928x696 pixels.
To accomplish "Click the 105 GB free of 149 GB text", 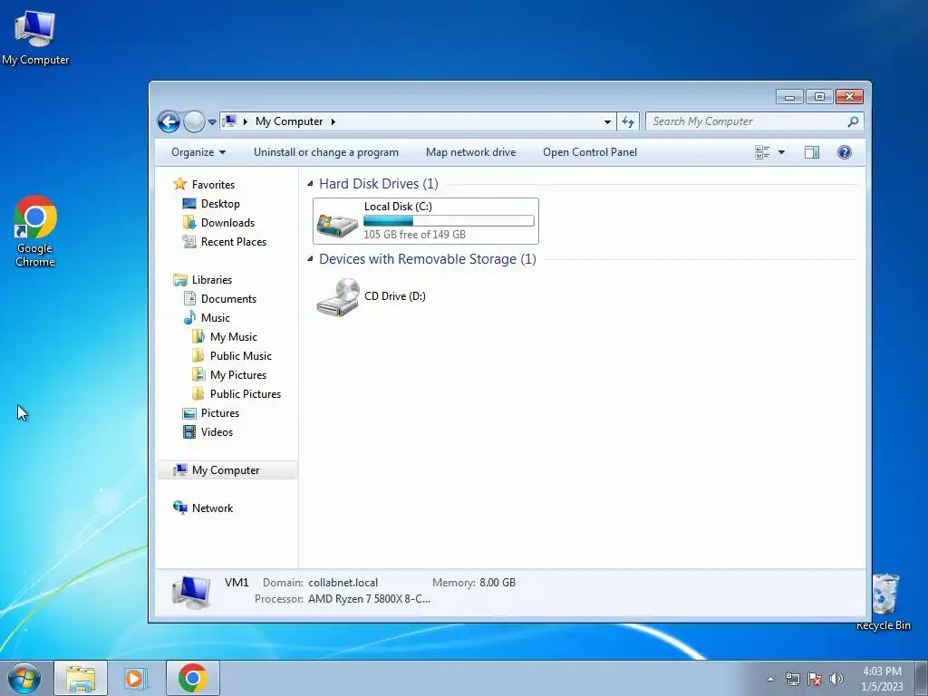I will pos(414,235).
